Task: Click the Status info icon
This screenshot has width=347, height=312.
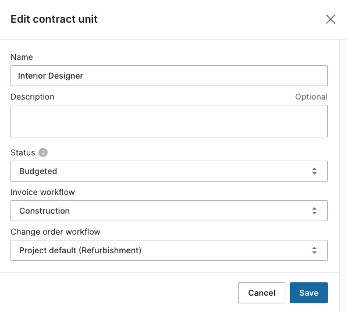Action: pos(43,153)
